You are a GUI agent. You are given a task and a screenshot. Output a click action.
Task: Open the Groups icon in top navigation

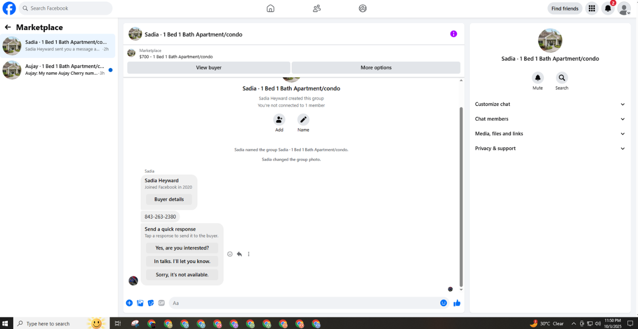click(363, 8)
